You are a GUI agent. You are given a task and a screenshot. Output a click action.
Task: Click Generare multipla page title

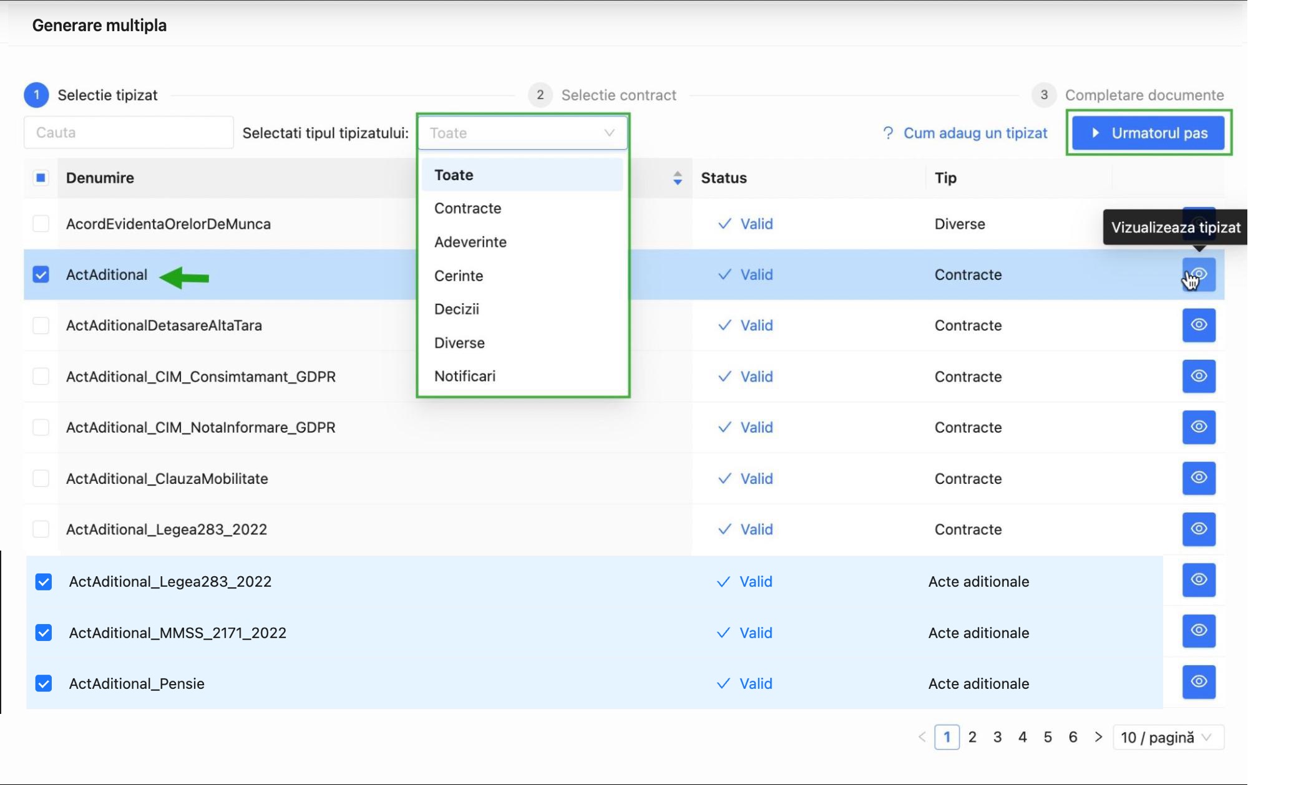pyautogui.click(x=99, y=26)
